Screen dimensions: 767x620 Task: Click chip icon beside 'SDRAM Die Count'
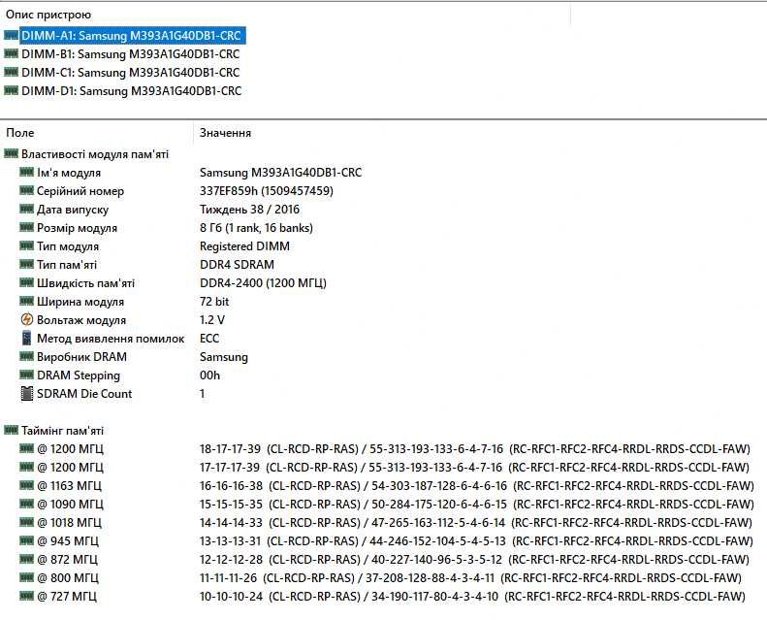click(x=27, y=393)
